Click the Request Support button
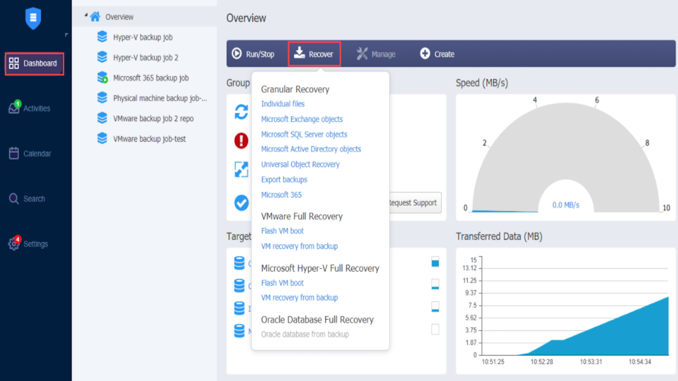 click(415, 203)
